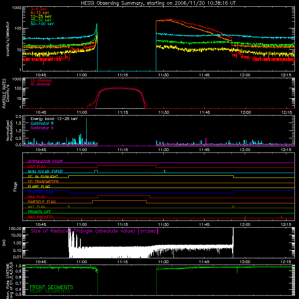Image resolution: width=299 pixels, height=299 pixels.
Task: Click the counts/s/detector axis label
Action: 7,39
